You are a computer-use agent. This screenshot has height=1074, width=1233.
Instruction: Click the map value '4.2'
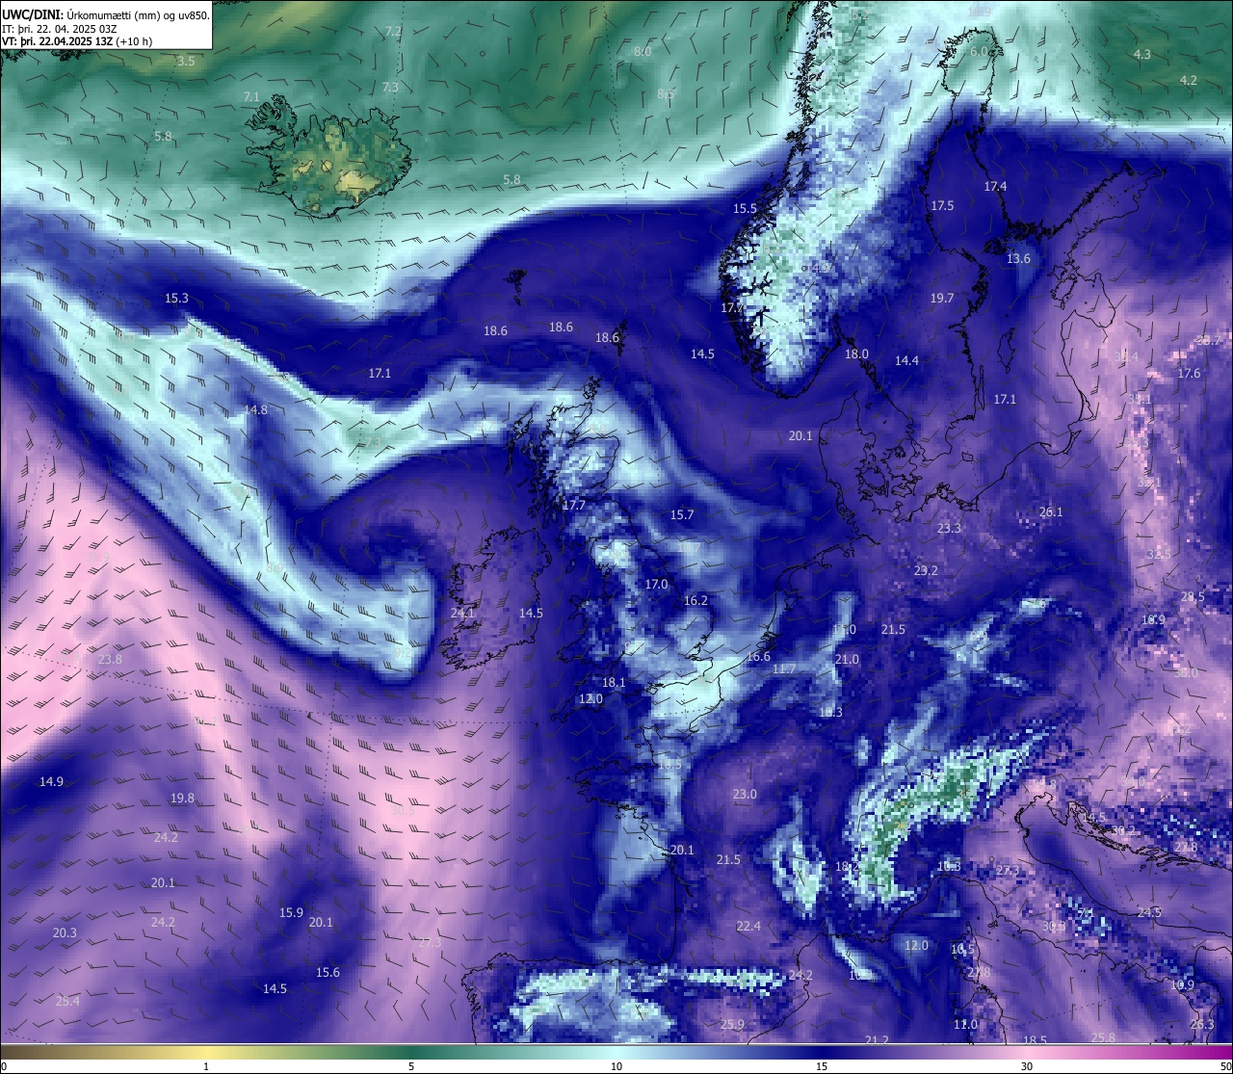1189,80
